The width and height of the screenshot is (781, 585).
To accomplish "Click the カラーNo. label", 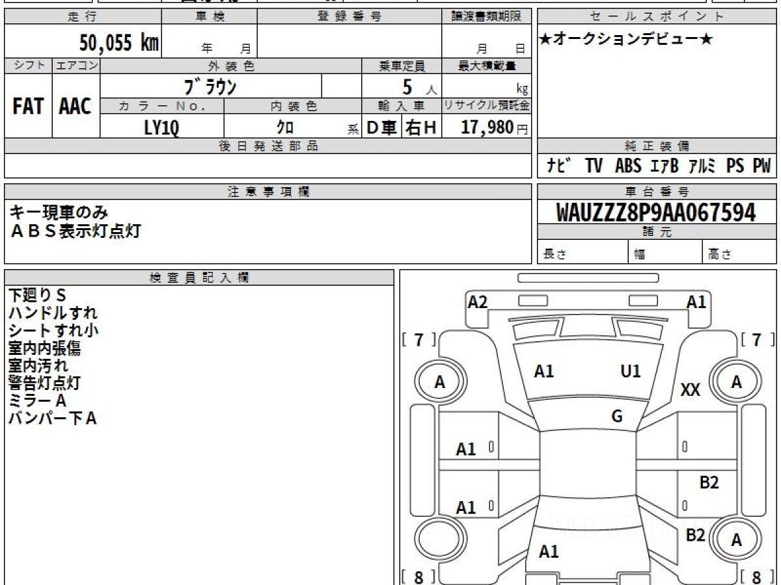I will coord(162,106).
